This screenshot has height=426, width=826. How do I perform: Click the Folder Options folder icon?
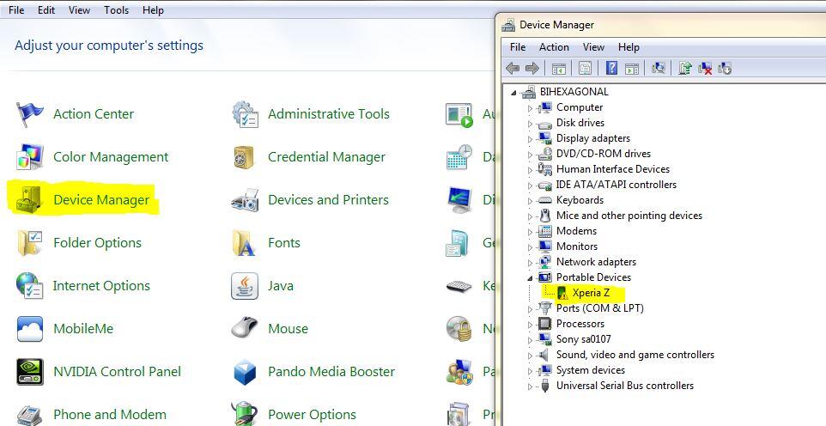[x=29, y=243]
